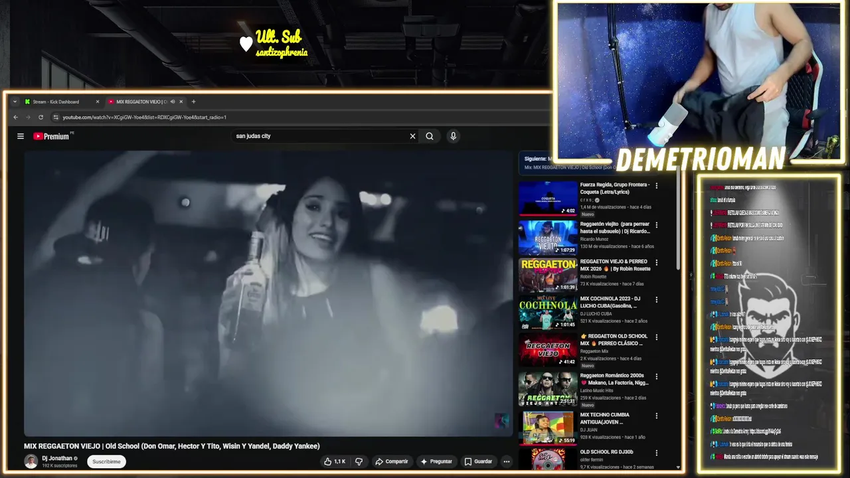Open options menu for Fuerza Regida Coqueta video

[x=657, y=186]
